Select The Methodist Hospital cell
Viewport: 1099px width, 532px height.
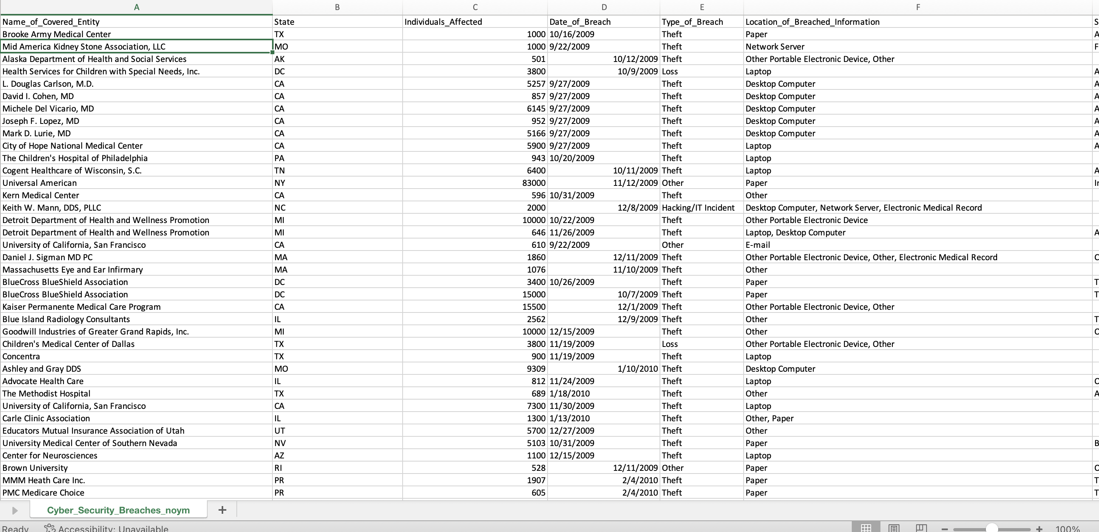point(136,393)
